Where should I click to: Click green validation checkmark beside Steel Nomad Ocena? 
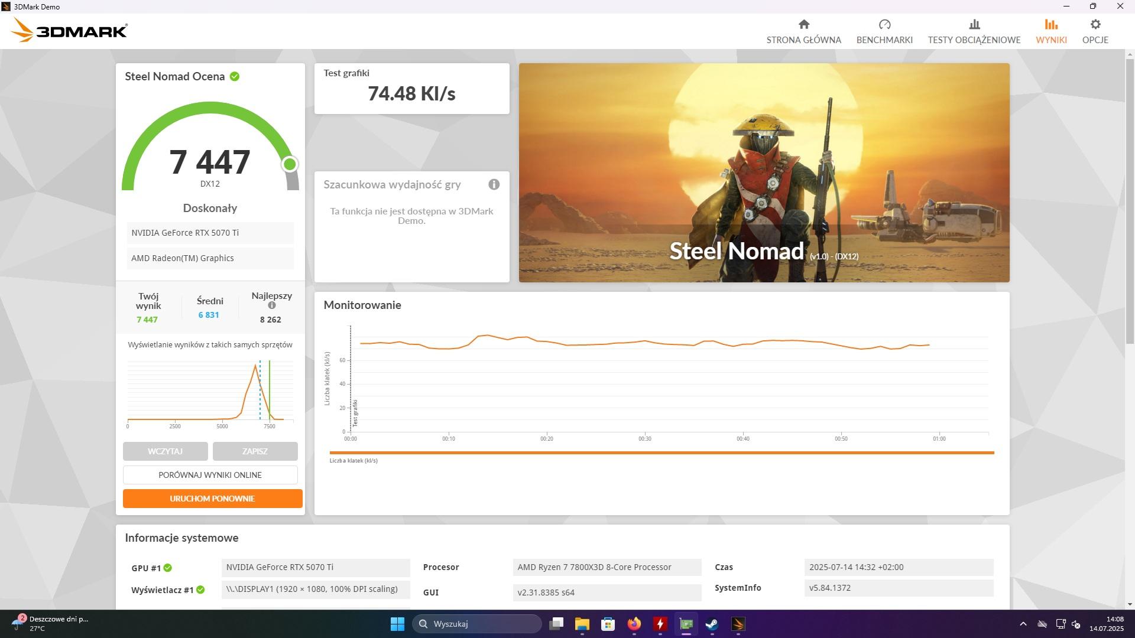(x=235, y=76)
